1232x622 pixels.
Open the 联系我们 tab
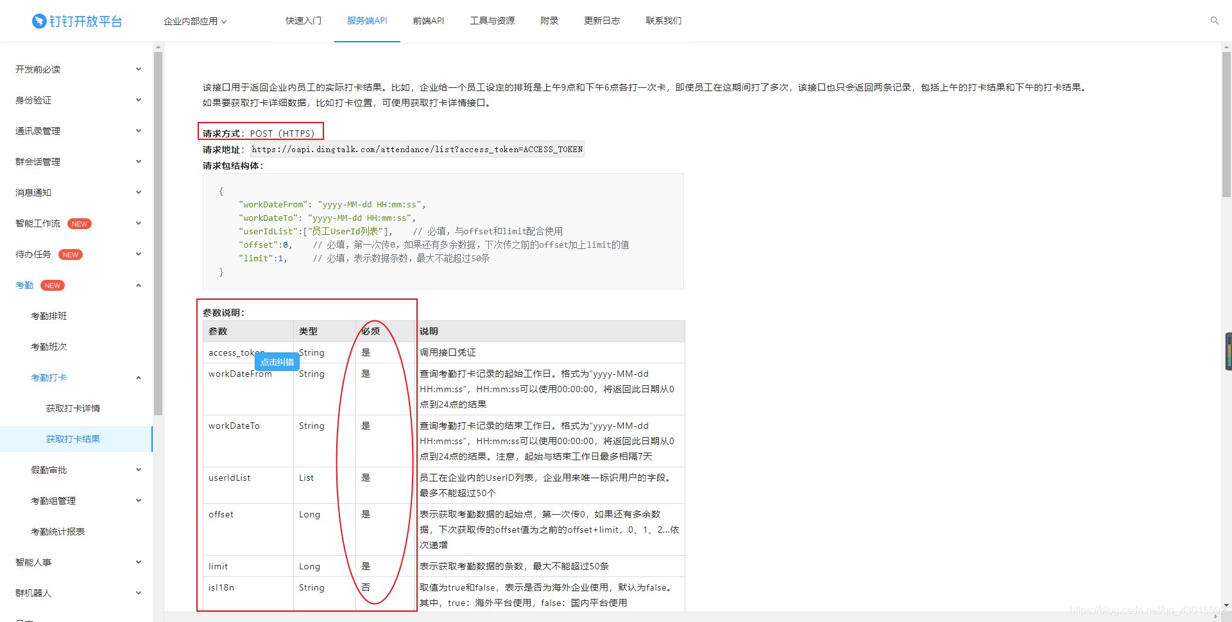(663, 21)
